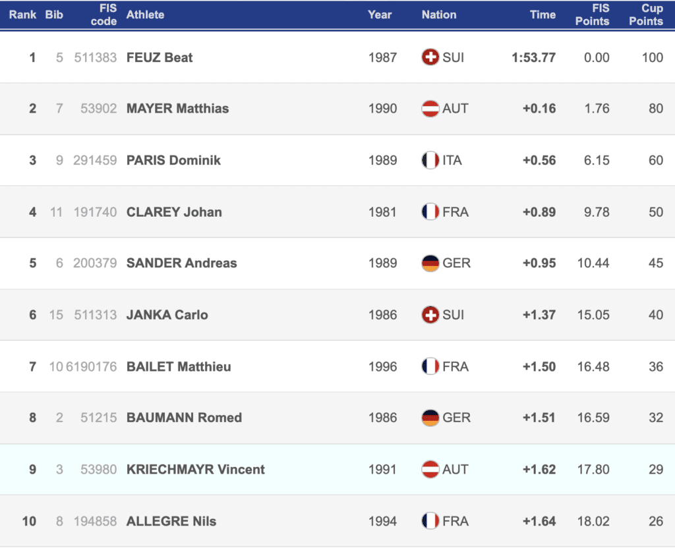Click FIS code 53902

(x=98, y=109)
